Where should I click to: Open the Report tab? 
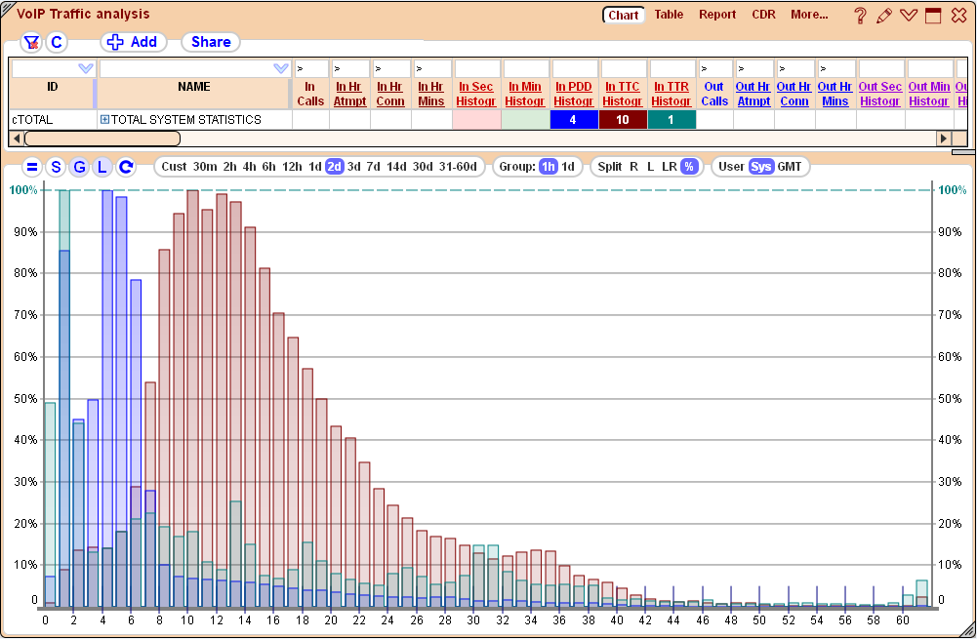717,14
